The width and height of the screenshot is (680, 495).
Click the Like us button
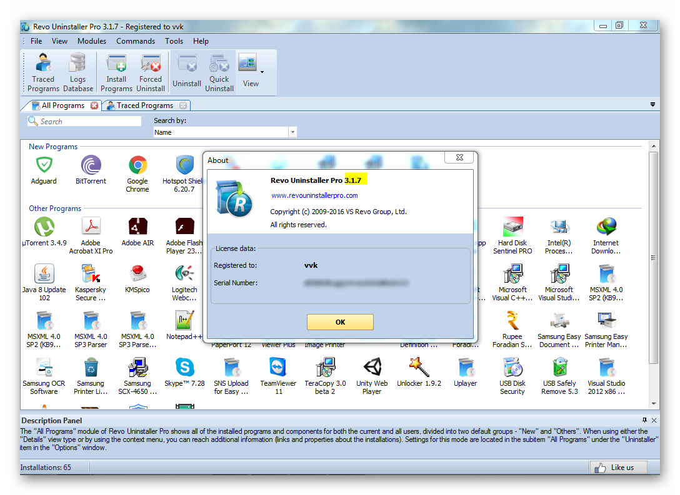pyautogui.click(x=618, y=468)
